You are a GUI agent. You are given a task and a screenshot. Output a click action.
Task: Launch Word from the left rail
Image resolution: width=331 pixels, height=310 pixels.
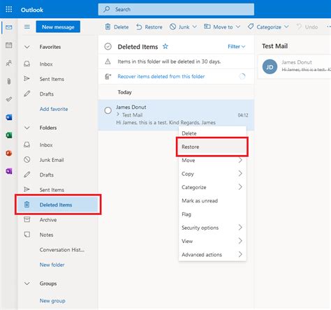[9, 117]
